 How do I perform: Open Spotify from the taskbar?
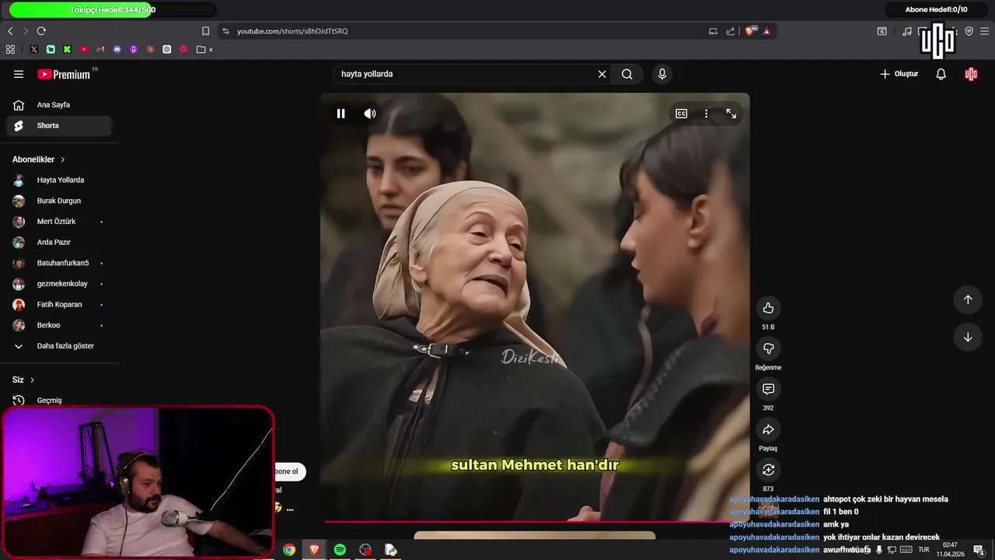click(340, 550)
